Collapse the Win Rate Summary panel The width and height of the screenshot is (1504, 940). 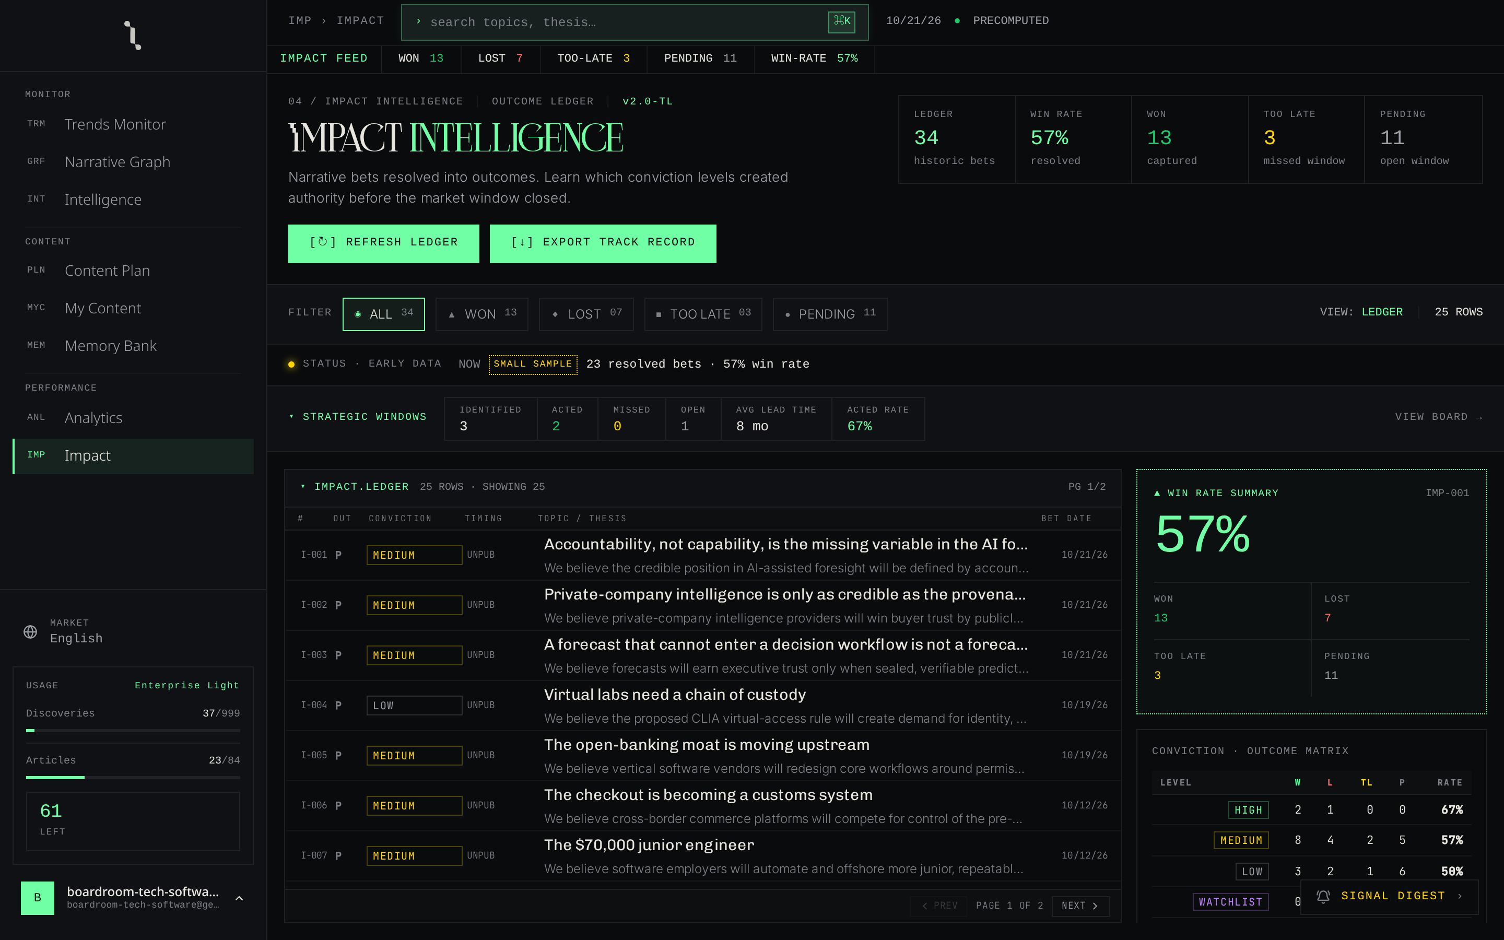pos(1157,493)
